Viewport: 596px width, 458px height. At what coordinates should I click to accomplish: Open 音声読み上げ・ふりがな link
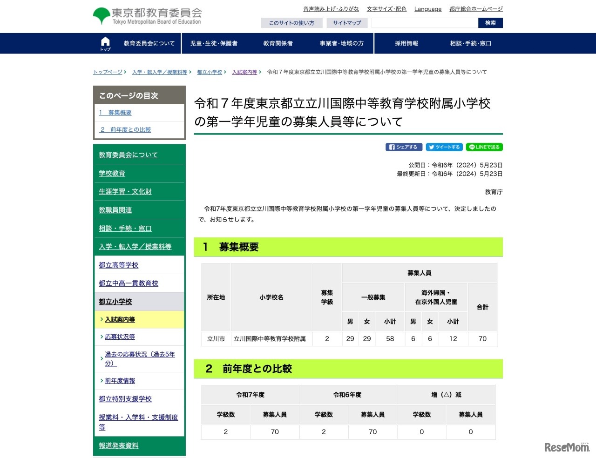coord(331,9)
